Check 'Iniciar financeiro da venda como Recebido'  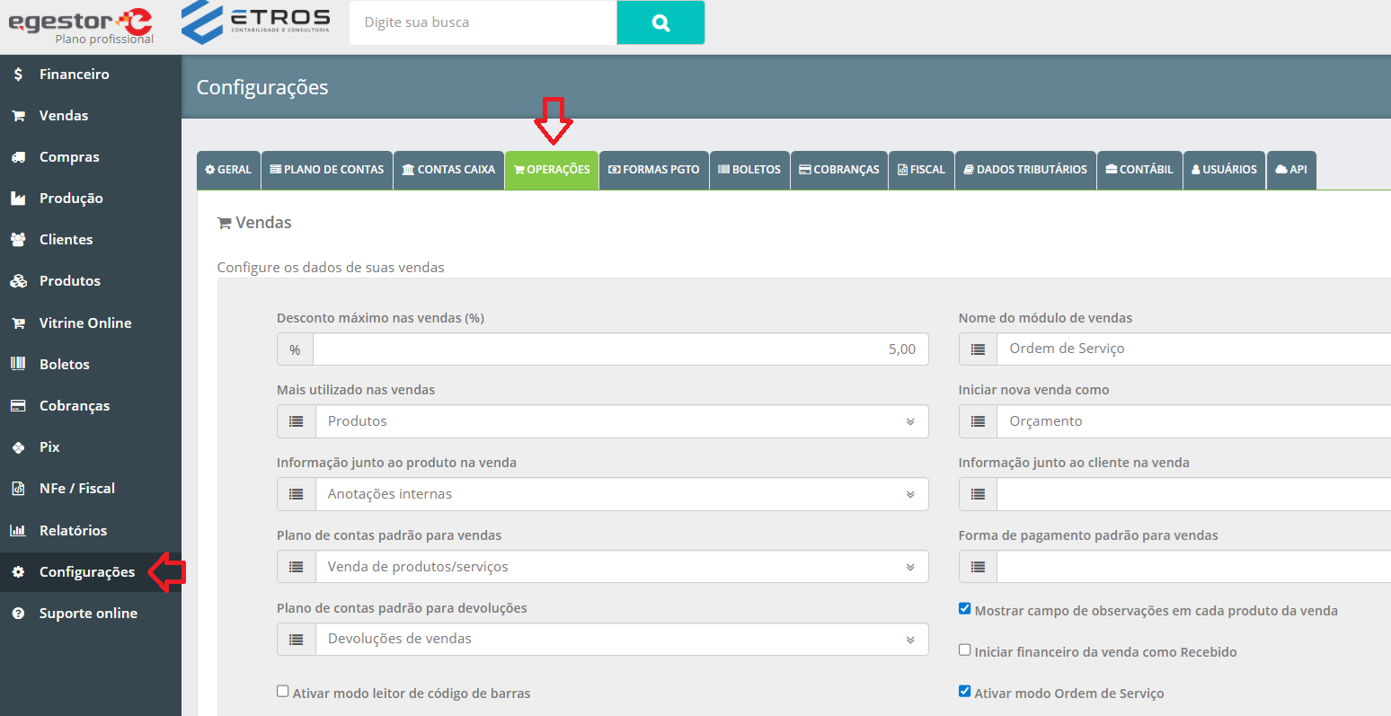coord(965,650)
